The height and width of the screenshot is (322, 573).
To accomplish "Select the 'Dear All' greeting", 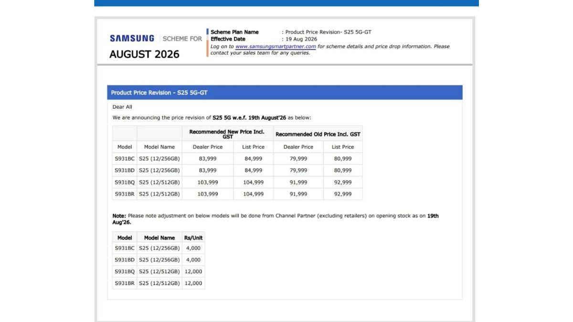I will (x=122, y=107).
